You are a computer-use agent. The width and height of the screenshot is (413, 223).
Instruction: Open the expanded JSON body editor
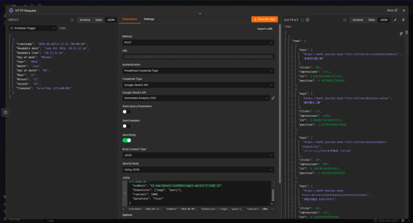pyautogui.click(x=272, y=204)
